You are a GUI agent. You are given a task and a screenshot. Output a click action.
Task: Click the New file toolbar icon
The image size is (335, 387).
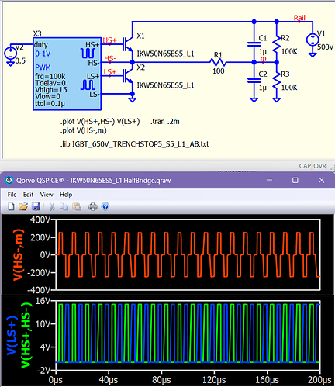(x=11, y=206)
